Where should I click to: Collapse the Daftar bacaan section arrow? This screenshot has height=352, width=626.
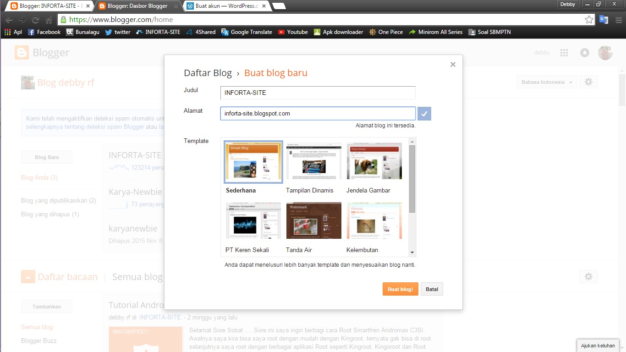[x=28, y=277]
